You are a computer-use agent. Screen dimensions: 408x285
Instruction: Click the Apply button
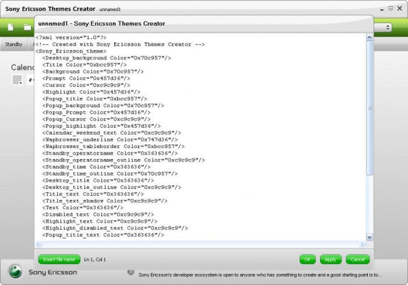(x=330, y=259)
